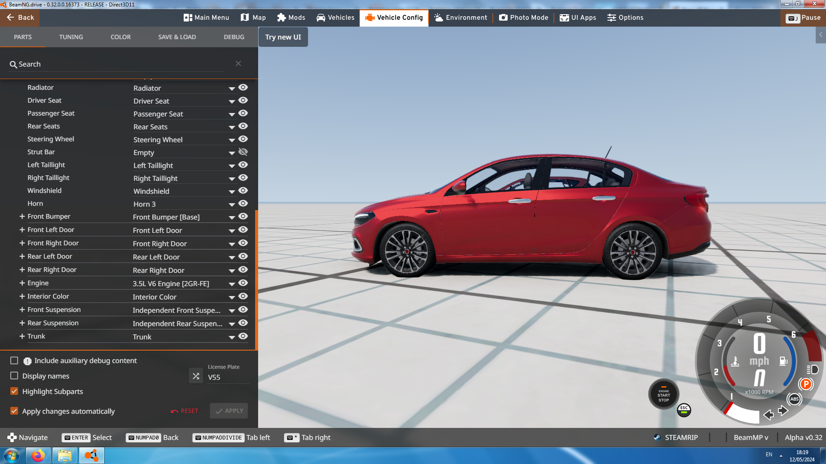Collapse the side panel chevron arrow
The width and height of the screenshot is (826, 464).
click(821, 35)
